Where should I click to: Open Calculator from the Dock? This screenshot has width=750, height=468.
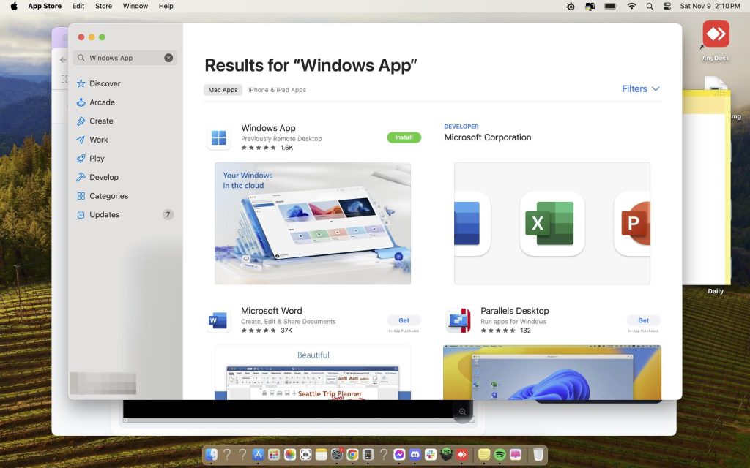pyautogui.click(x=368, y=454)
